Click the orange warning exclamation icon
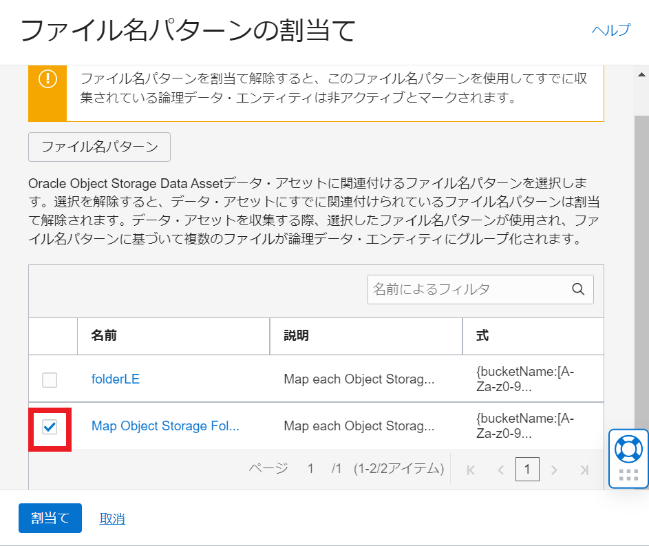The height and width of the screenshot is (546, 649). 47,79
